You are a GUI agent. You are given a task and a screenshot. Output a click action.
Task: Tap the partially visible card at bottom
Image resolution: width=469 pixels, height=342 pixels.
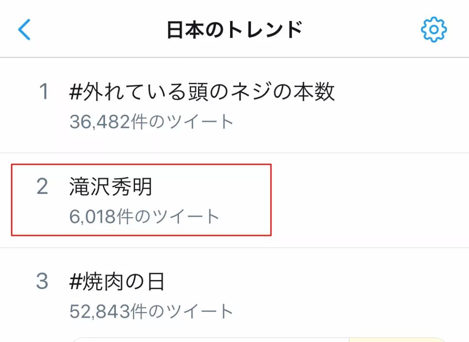click(x=259, y=340)
